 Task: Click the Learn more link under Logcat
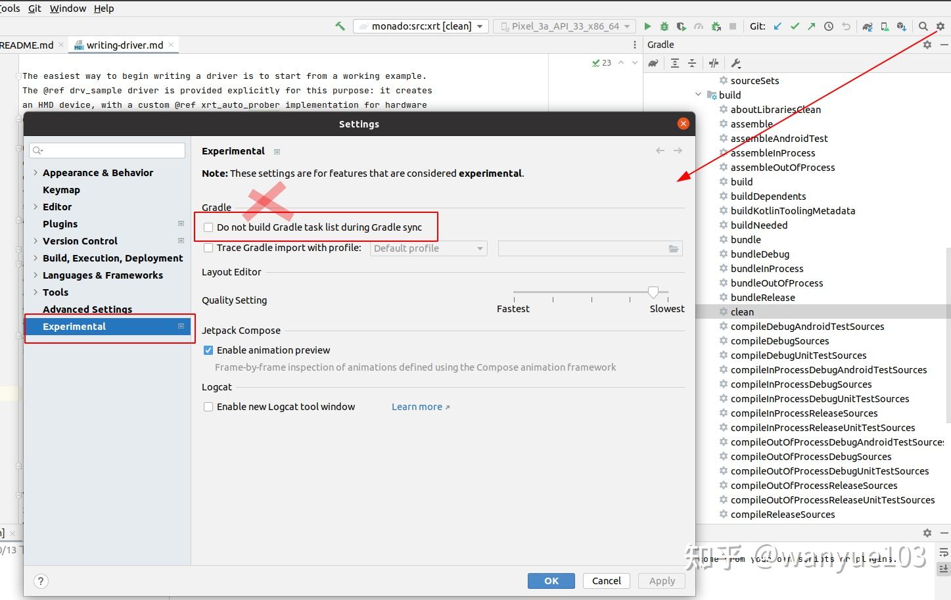pyautogui.click(x=417, y=407)
